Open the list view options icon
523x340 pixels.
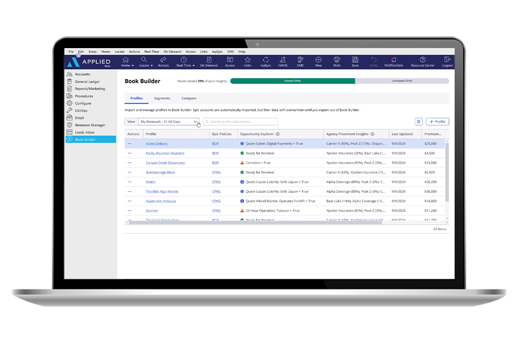pos(418,121)
